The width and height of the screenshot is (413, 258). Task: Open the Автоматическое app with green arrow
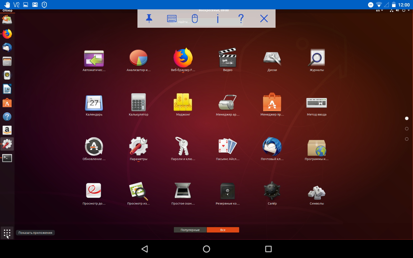94,61
